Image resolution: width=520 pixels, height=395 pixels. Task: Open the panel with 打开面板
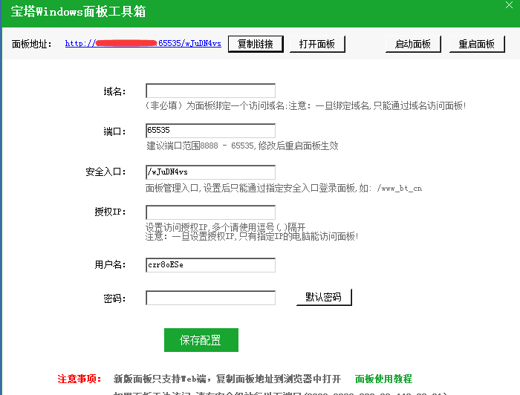coord(317,44)
